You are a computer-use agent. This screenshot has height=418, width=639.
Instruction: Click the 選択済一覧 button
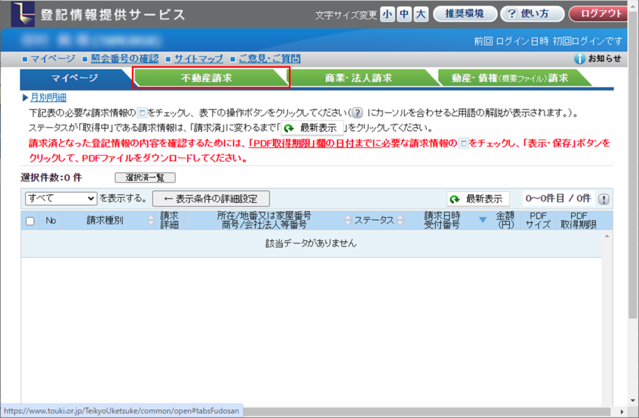(145, 178)
